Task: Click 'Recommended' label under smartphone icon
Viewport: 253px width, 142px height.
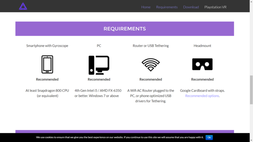Action: (x=47, y=79)
